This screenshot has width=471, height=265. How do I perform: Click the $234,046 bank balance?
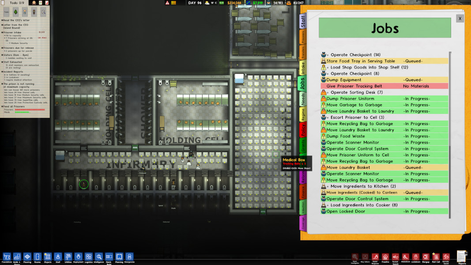point(234,3)
